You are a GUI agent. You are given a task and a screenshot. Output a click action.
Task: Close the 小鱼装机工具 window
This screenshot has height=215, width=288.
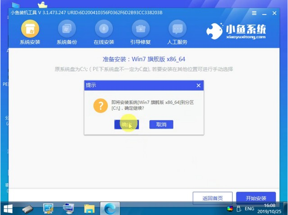coord(275,13)
